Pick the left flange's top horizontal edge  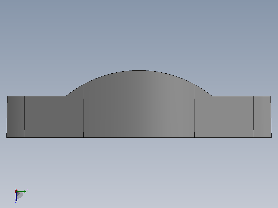click(45, 96)
